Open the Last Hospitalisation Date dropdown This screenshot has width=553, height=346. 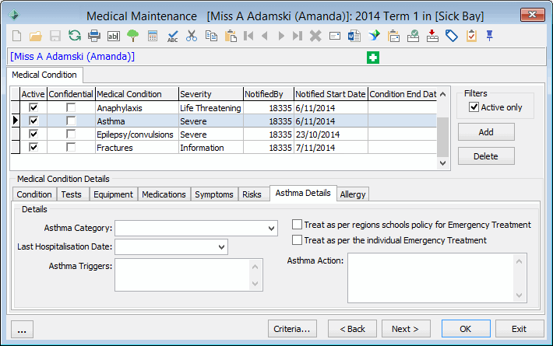(221, 247)
